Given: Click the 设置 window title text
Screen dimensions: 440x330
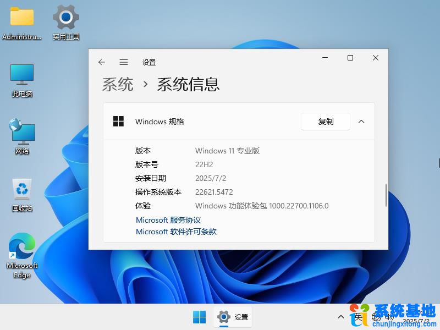Looking at the screenshot, I should 148,62.
